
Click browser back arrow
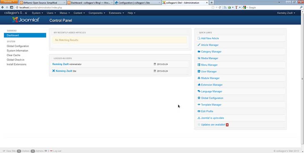tap(2, 7)
